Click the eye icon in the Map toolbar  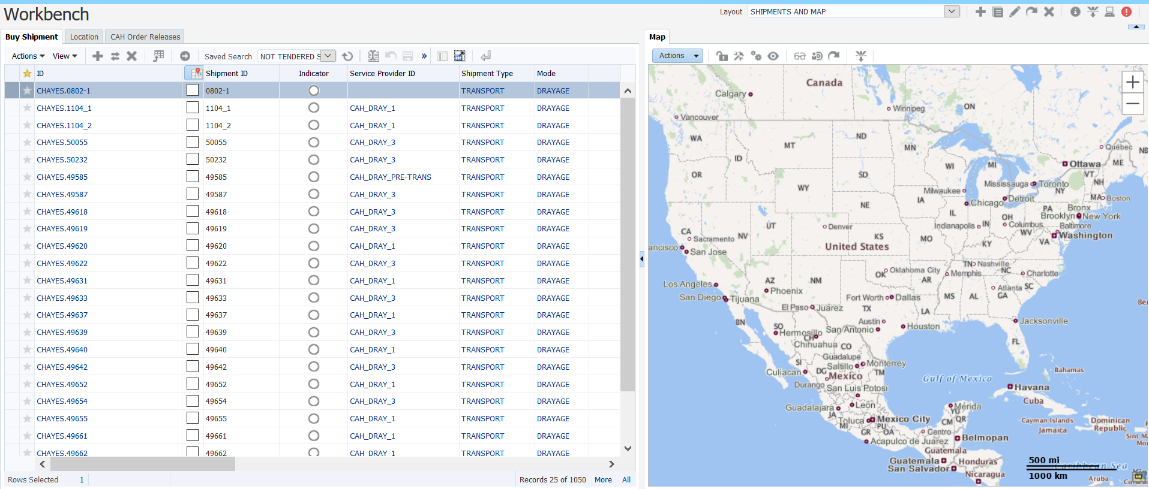pyautogui.click(x=773, y=56)
